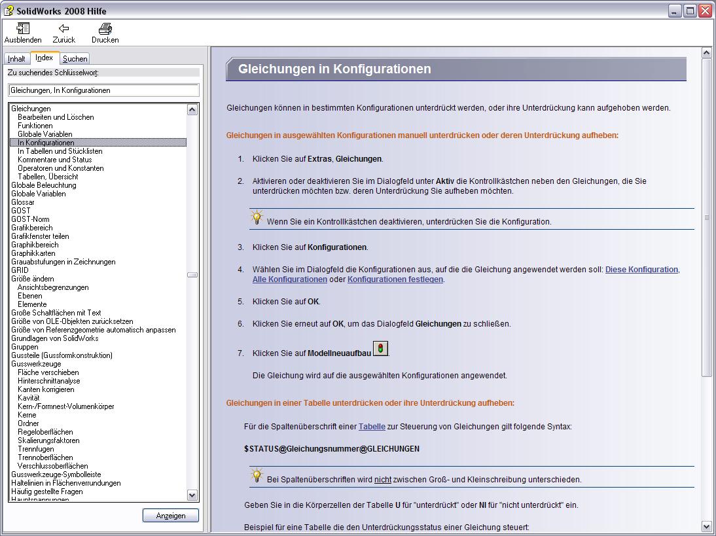Image resolution: width=716 pixels, height=536 pixels.
Task: Select the Graphikkarten entry
Action: (33, 253)
